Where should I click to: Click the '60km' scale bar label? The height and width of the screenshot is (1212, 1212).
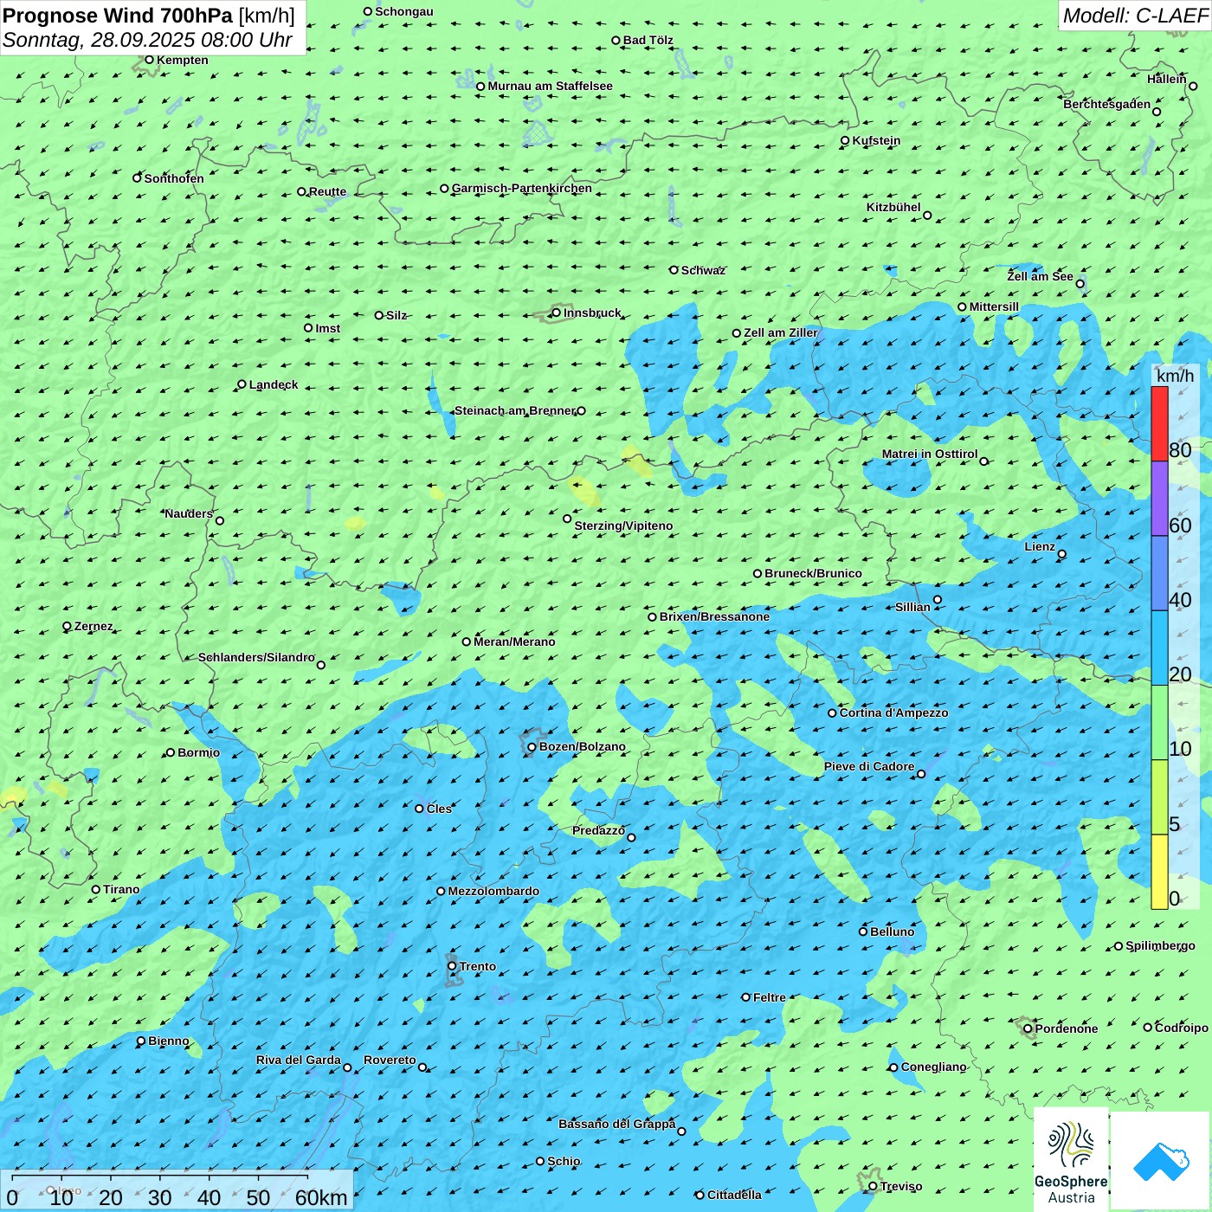tap(321, 1197)
